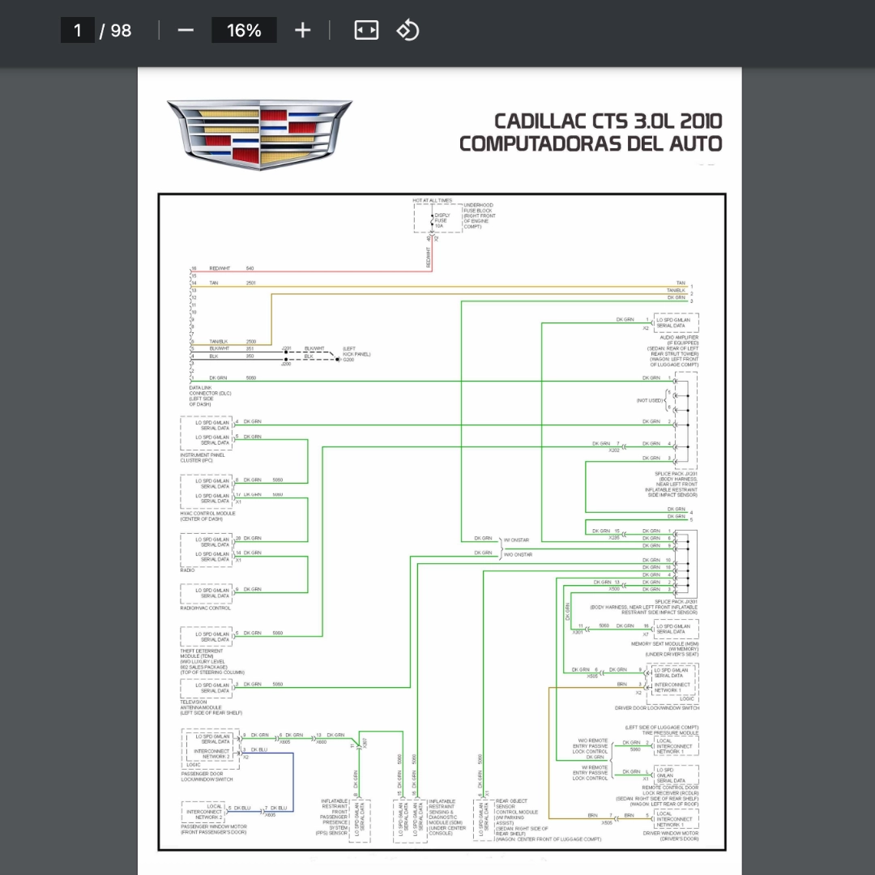Viewport: 875px width, 875px height.
Task: Click the 'MEMORY SEAT MODULE (MSM)' label
Action: point(664,644)
